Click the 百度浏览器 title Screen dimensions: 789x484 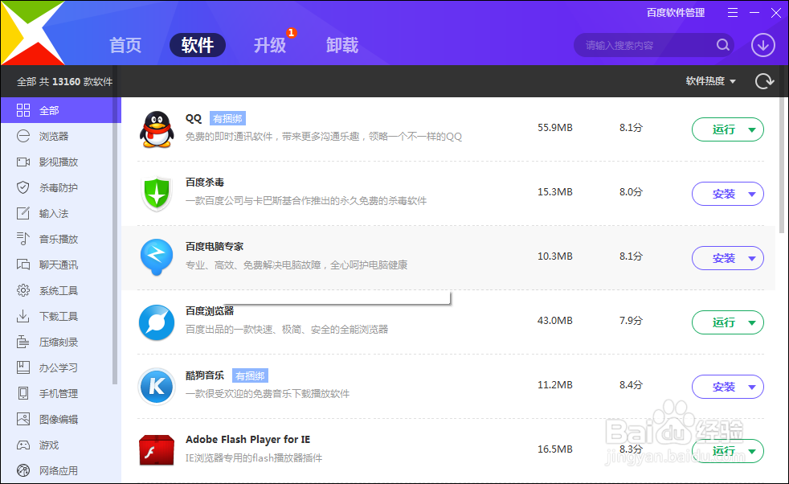(x=210, y=311)
